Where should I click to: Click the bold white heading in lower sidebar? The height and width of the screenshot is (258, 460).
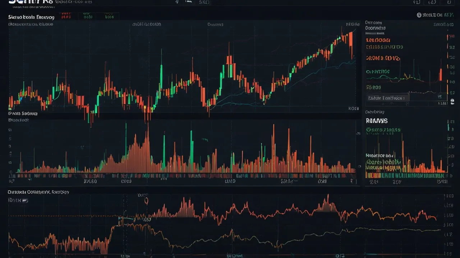click(x=377, y=121)
